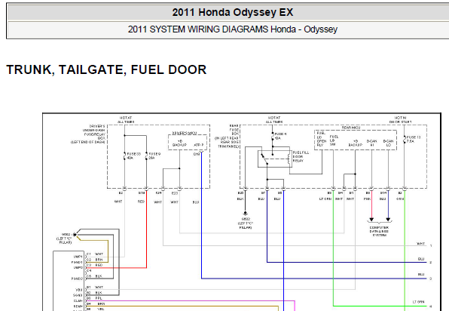The image size is (449, 311).
Task: Click the FUSE 13 7.5A label
Action: click(x=414, y=139)
